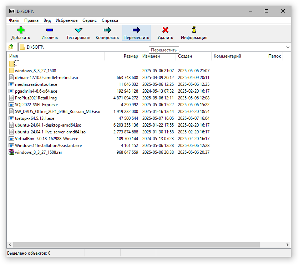Viewport: 299px width, 265px height.
Task: Click exe icon of SQL2022-SSEI-Expr.exe
Action: pyautogui.click(x=11, y=105)
